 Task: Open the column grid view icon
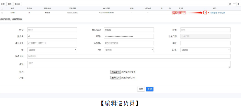pos(238,4)
